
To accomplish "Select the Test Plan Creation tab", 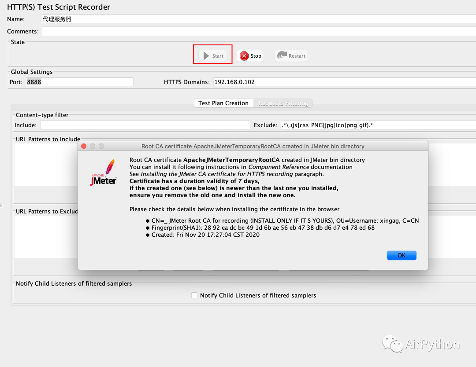I will point(223,103).
